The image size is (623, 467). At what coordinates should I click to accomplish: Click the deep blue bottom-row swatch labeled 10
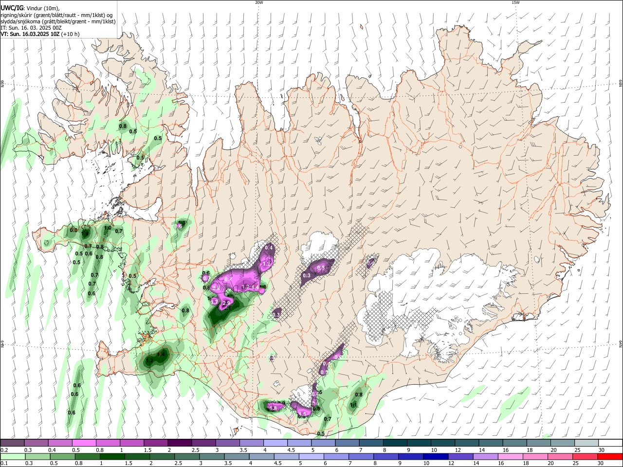[436, 456]
